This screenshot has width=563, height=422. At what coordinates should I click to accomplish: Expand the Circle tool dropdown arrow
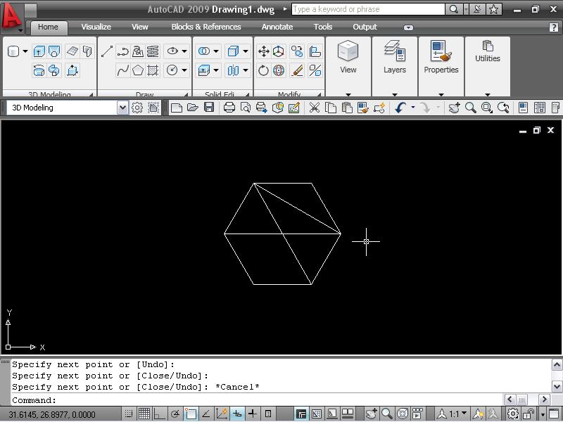(x=184, y=70)
